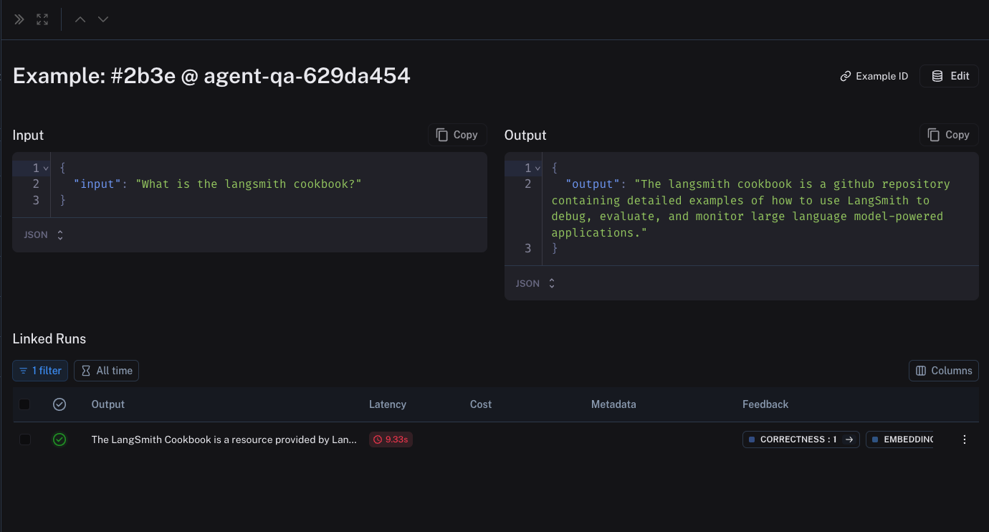Change Input format from JSON dropdown
Image resolution: width=989 pixels, height=532 pixels.
click(44, 235)
